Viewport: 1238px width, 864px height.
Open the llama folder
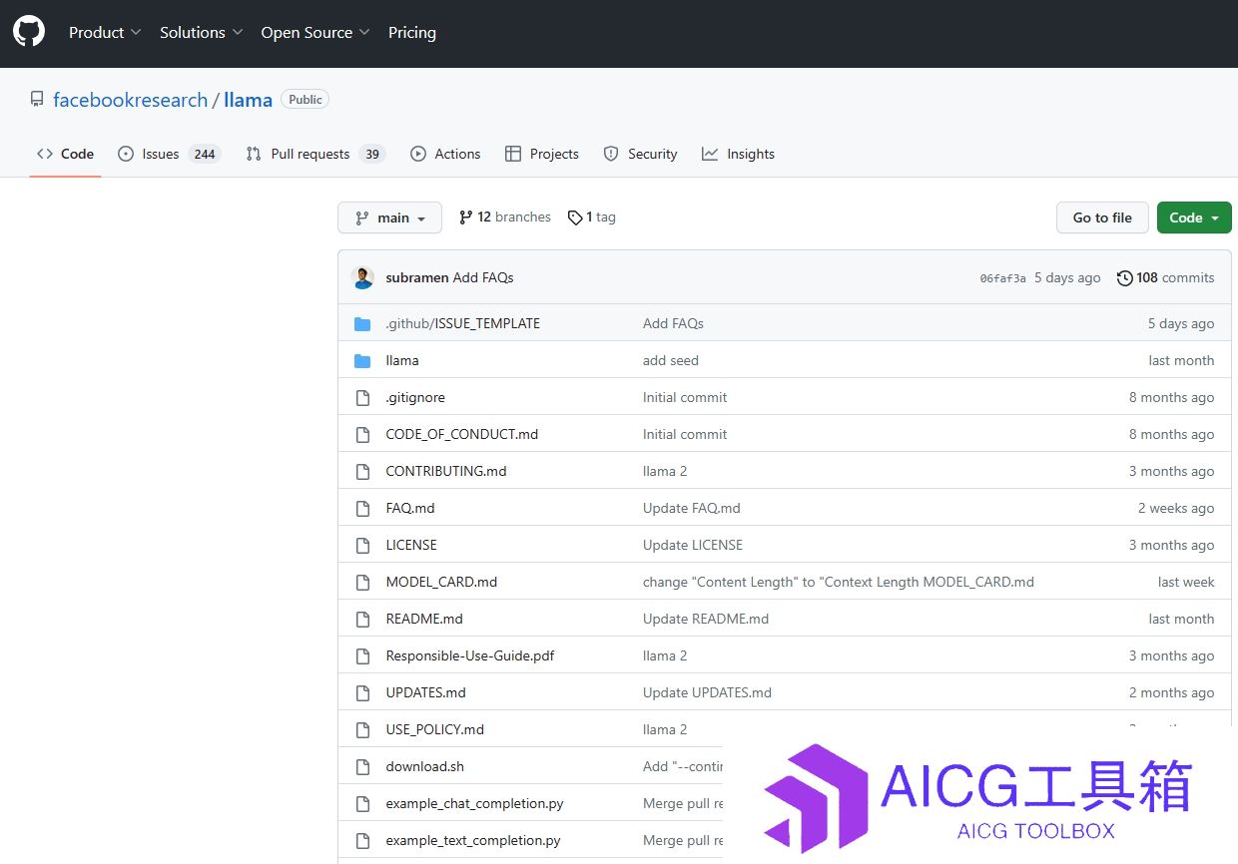(402, 361)
